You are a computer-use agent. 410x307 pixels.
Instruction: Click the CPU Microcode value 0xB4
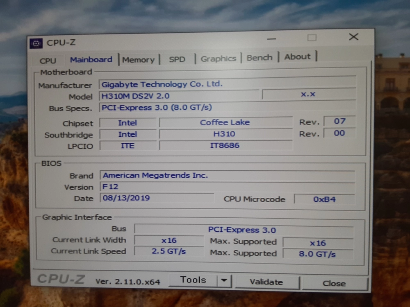pyautogui.click(x=324, y=199)
